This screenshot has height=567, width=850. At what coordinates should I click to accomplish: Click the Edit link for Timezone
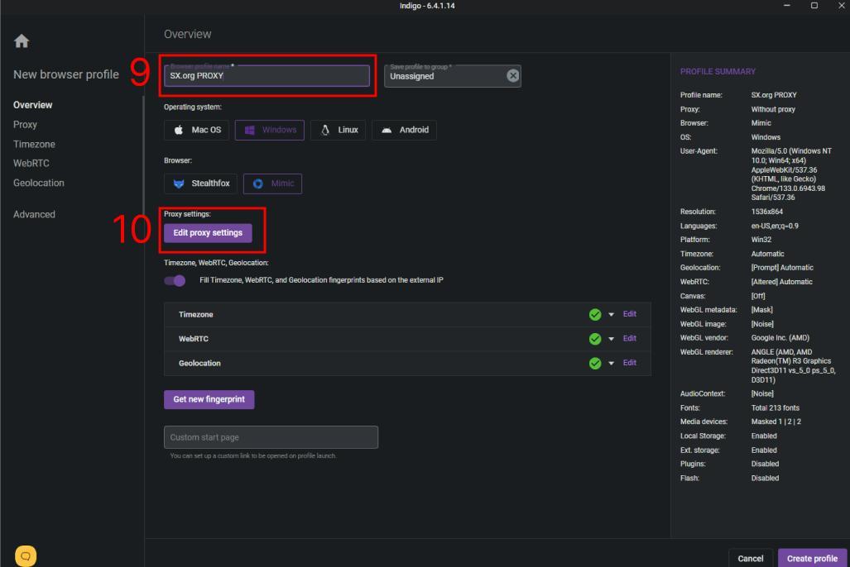[x=629, y=315]
